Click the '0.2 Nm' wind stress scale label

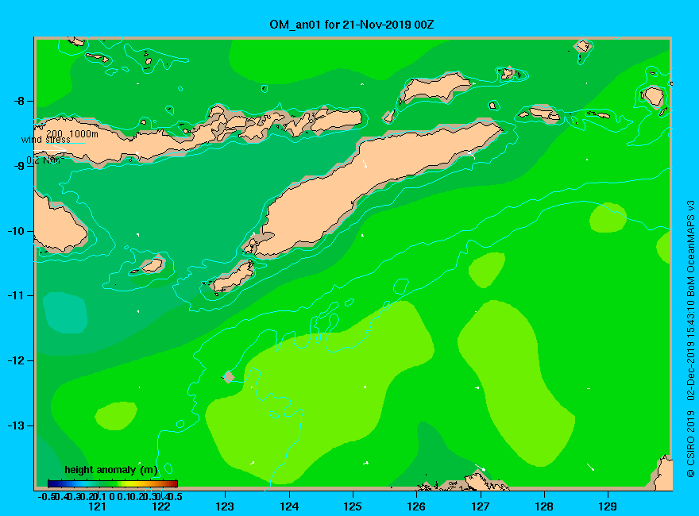click(x=45, y=160)
